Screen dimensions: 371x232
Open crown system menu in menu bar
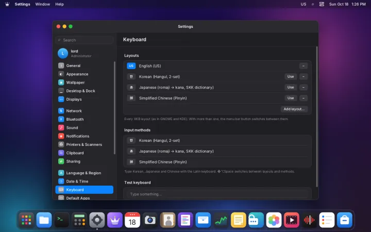[x=7, y=4]
